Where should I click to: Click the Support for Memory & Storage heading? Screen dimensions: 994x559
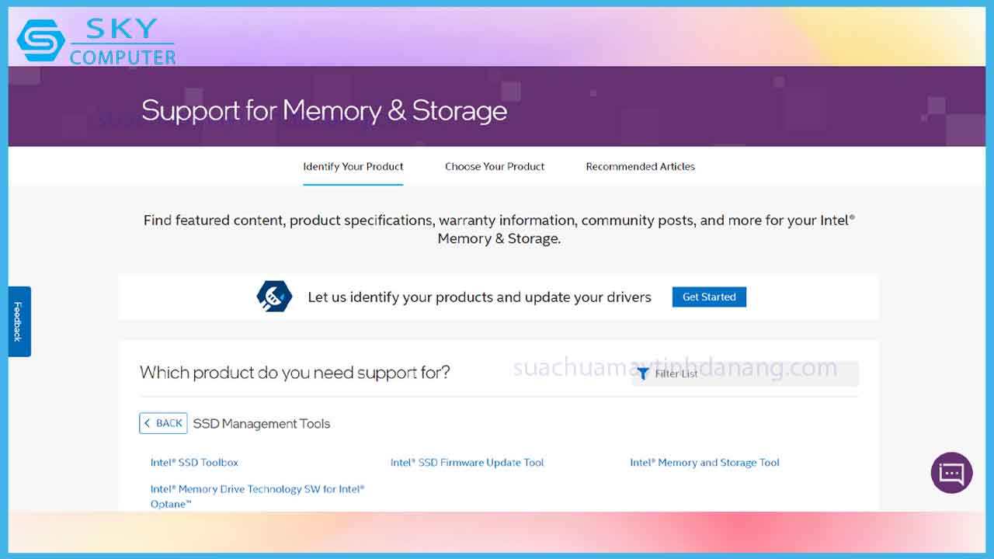[324, 110]
